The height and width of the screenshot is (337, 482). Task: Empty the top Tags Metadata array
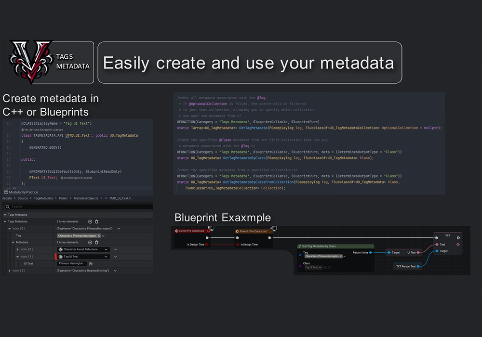pyautogui.click(x=96, y=221)
